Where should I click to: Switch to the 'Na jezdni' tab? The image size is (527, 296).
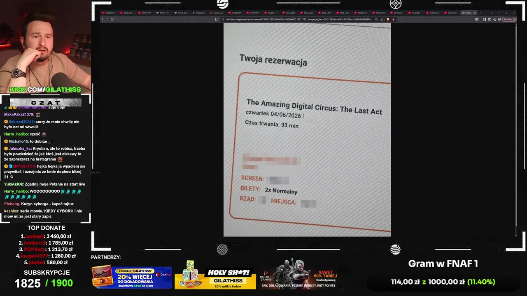414,13
